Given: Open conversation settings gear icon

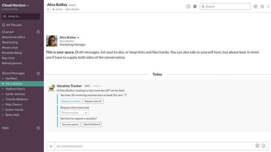Looking at the screenshot, I should pos(195,6).
